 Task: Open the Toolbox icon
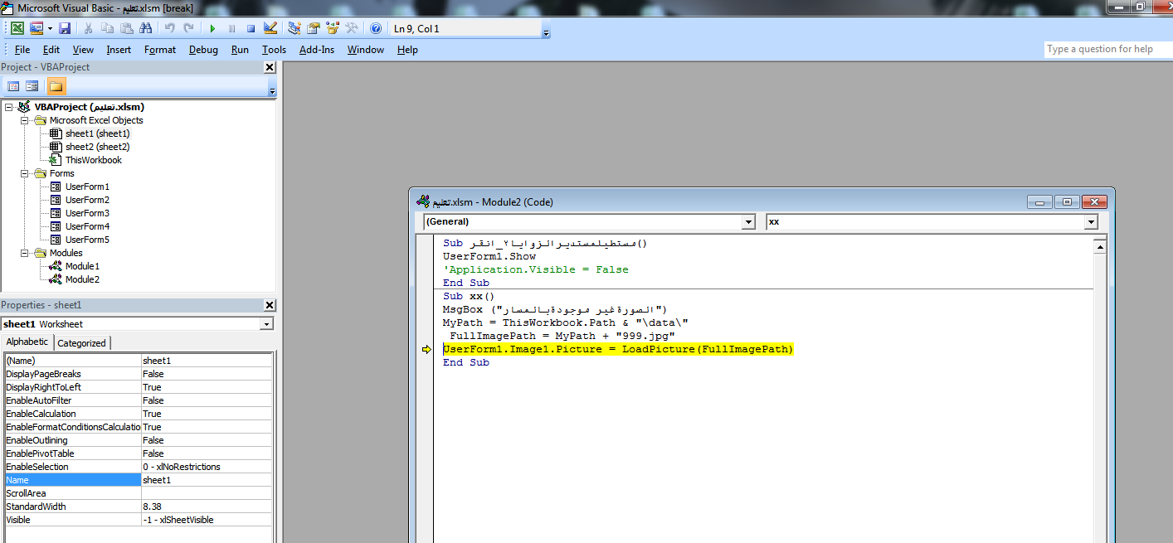point(352,28)
